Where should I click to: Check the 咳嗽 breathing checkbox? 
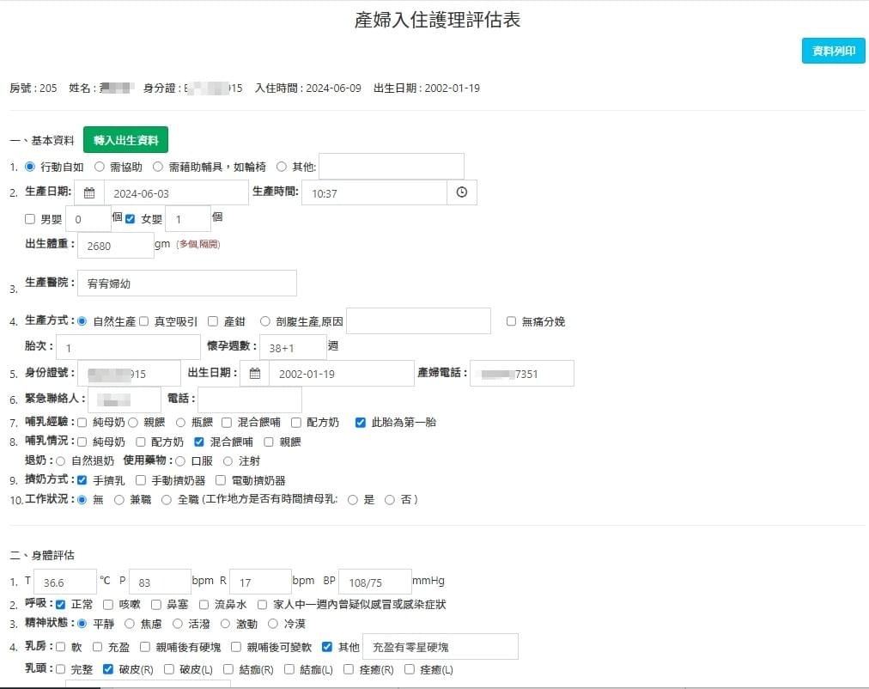pos(107,605)
